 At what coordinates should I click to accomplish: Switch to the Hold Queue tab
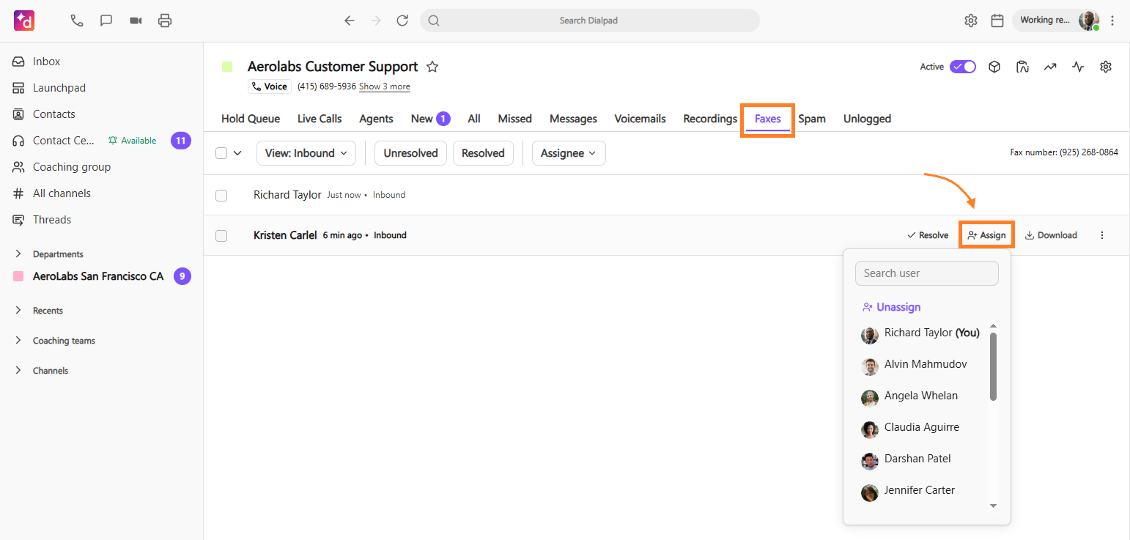point(251,119)
